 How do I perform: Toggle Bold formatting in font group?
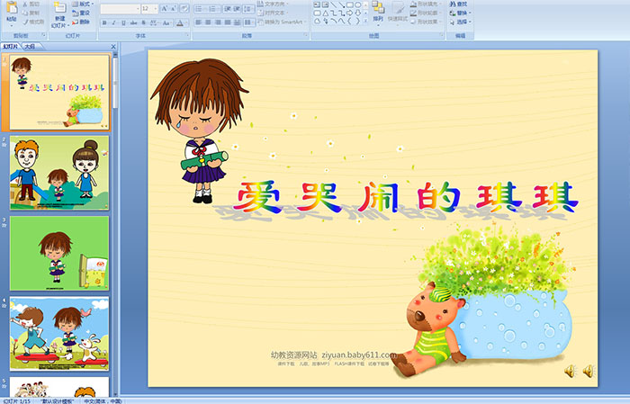click(103, 22)
